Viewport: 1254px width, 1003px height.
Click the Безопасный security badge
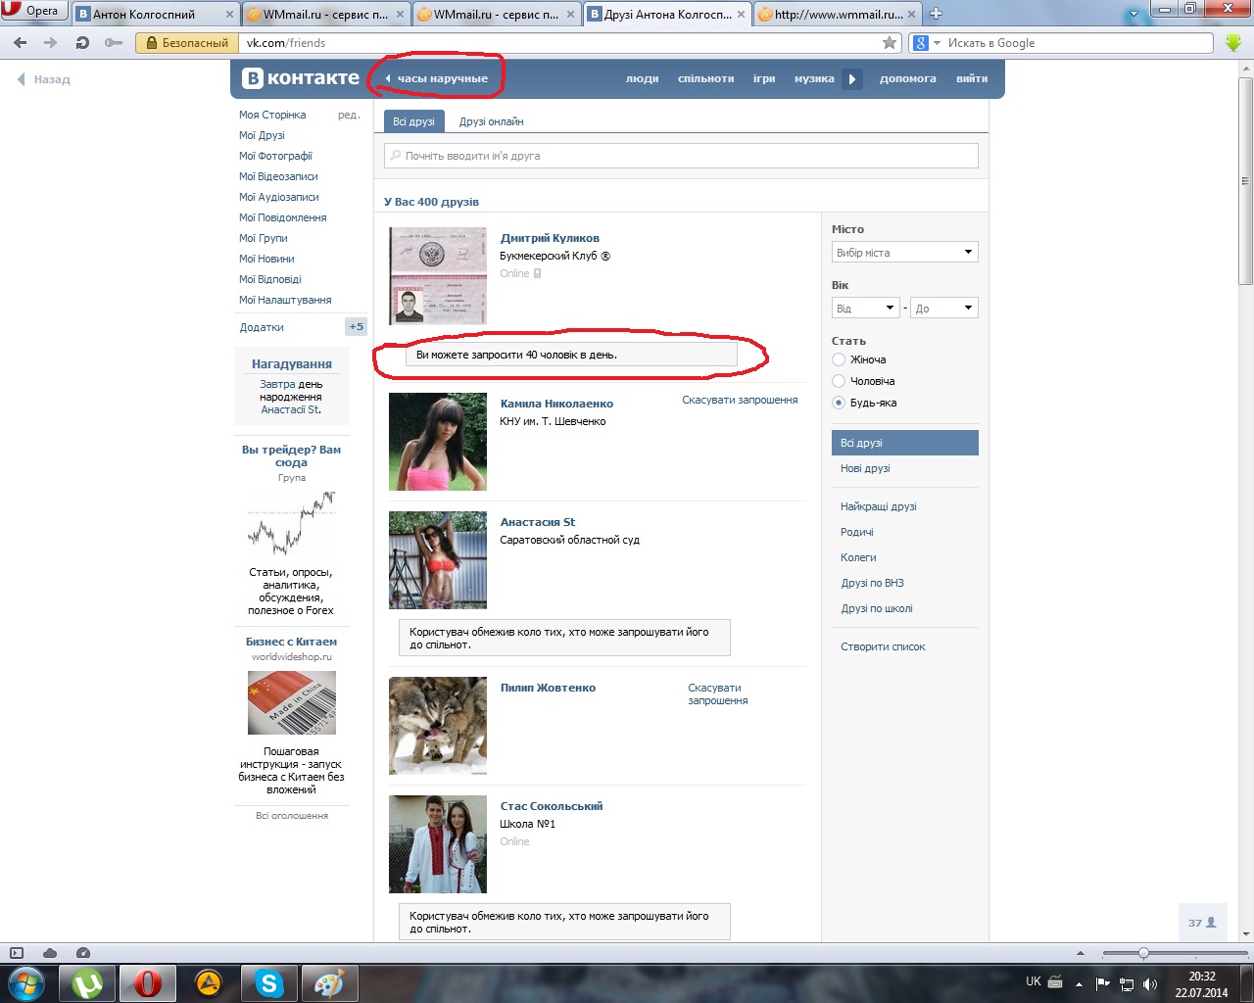pos(187,43)
